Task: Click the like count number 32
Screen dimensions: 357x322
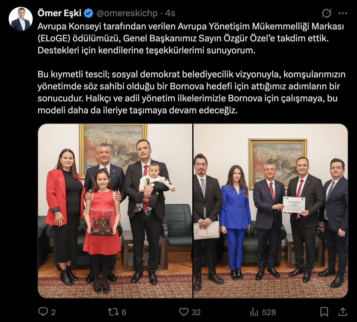Action: 196,312
